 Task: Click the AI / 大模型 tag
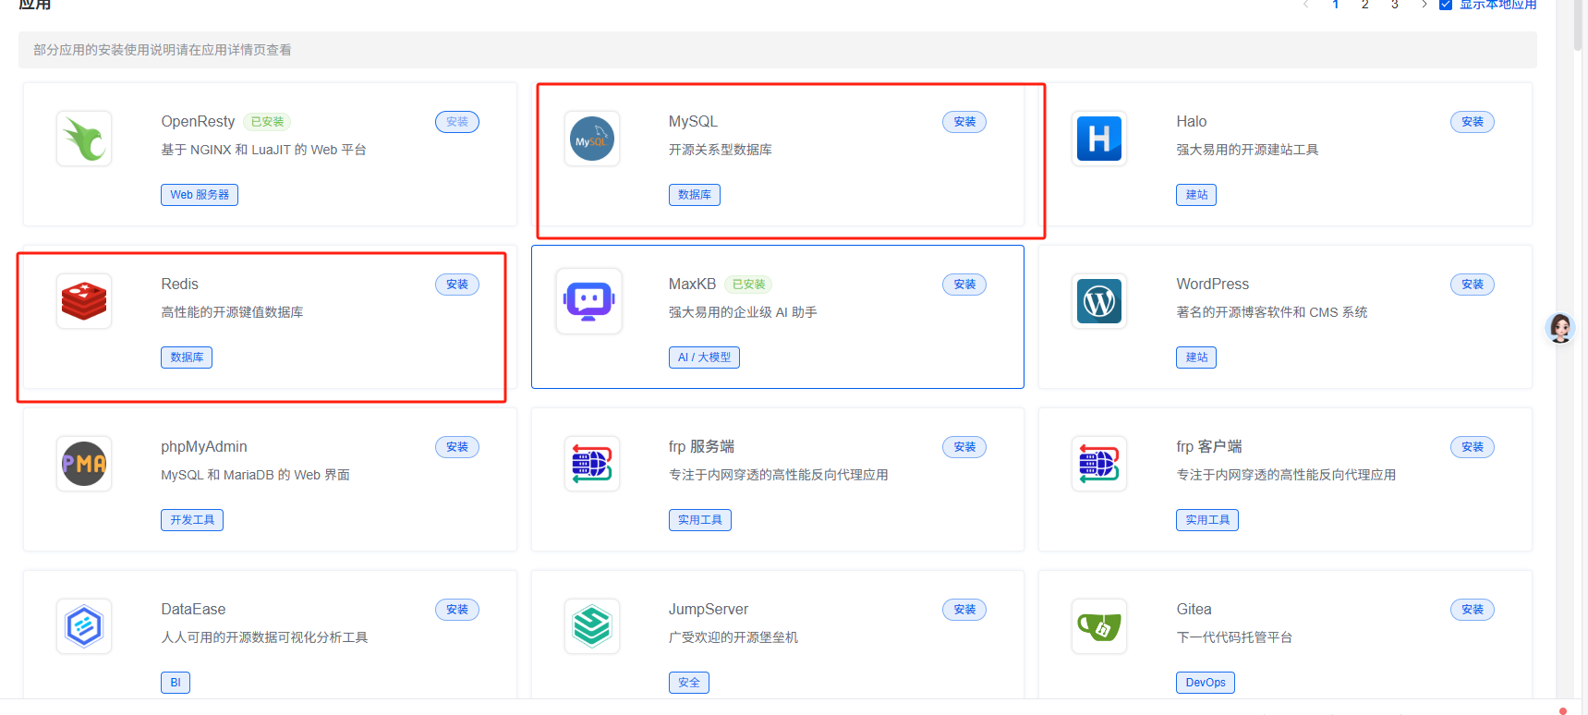[x=704, y=357]
